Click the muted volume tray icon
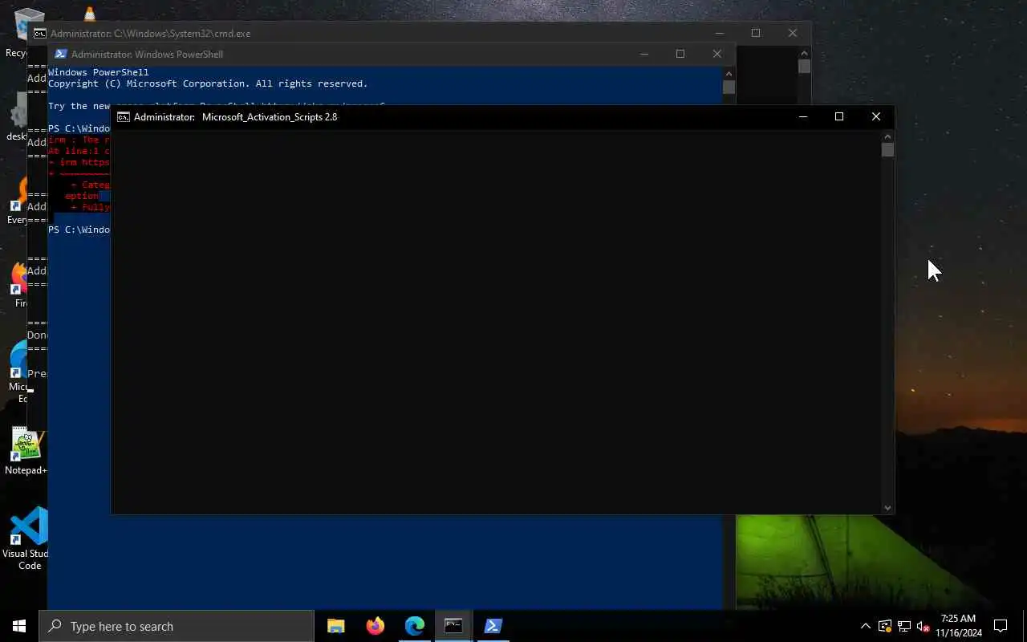This screenshot has height=642, width=1027. point(923,626)
